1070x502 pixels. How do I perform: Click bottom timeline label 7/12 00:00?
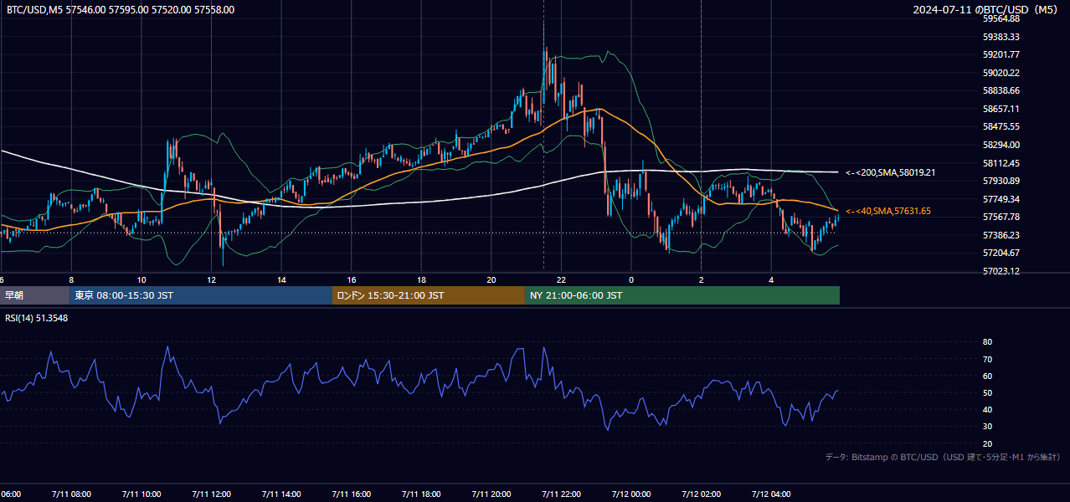(631, 494)
